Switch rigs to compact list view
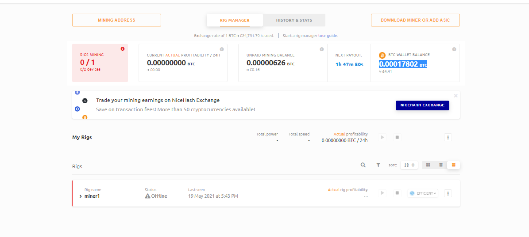This screenshot has height=237, width=529. [441, 165]
